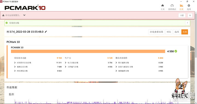
Task: Expand 视频会议分数 row
Action: pyautogui.click(x=15, y=67)
